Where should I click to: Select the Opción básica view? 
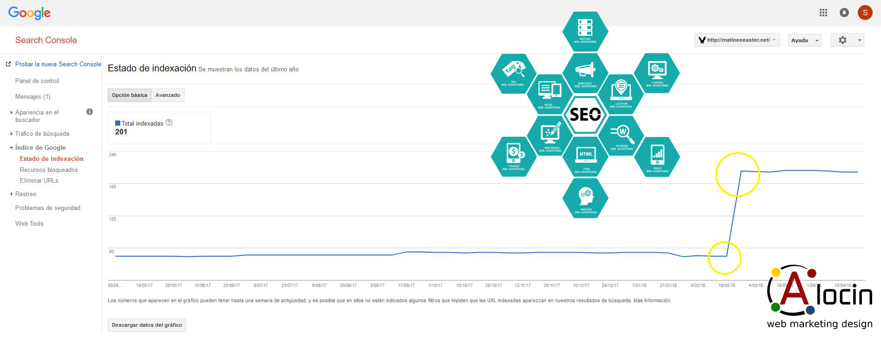[x=130, y=95]
